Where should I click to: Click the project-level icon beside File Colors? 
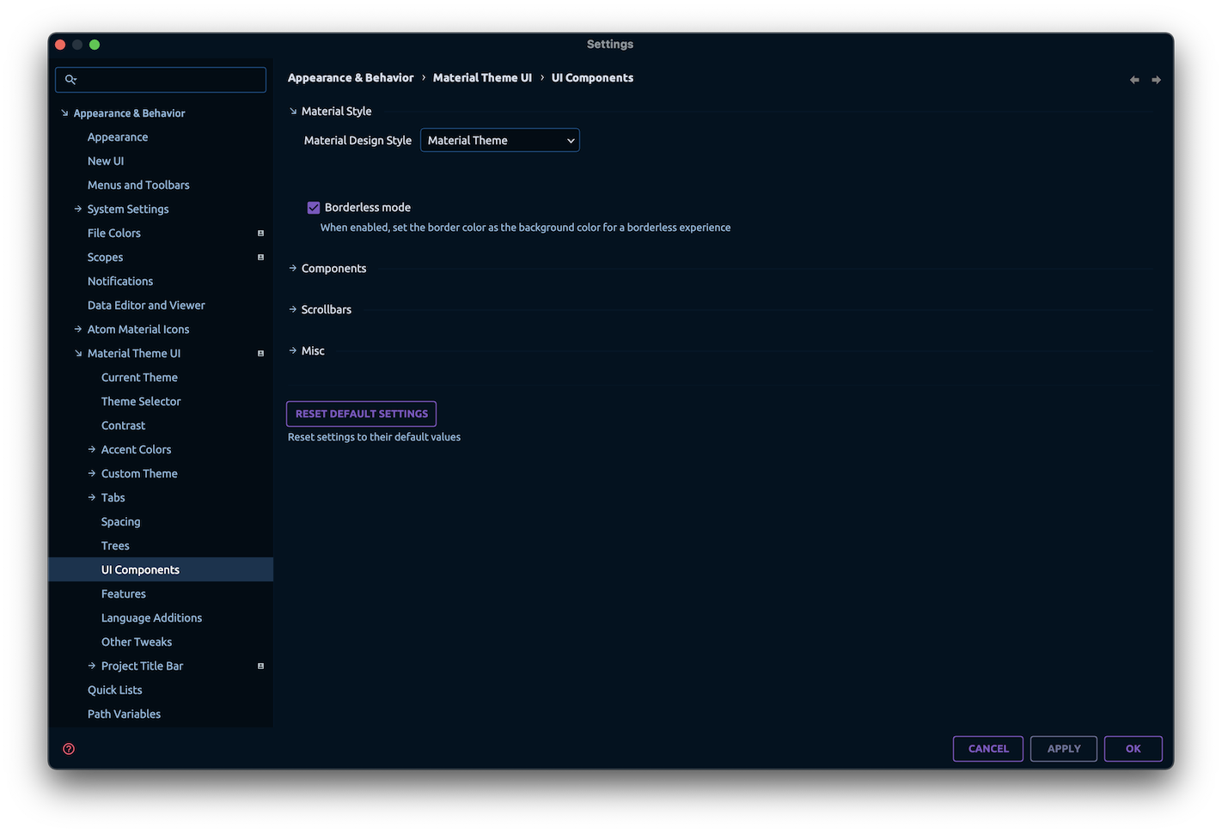point(260,232)
